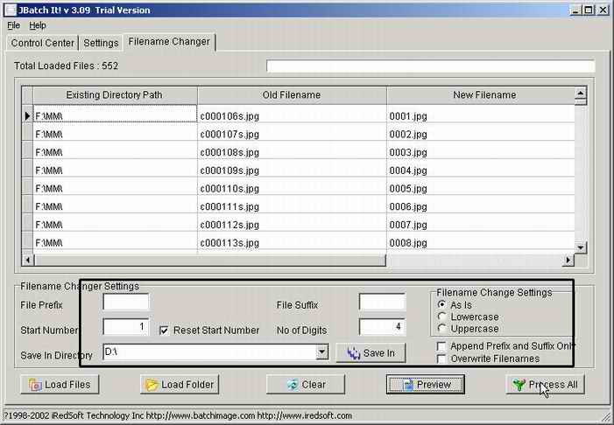This screenshot has height=425, width=614.
Task: Enable the Overwrite Filenames checkbox
Action: [442, 359]
